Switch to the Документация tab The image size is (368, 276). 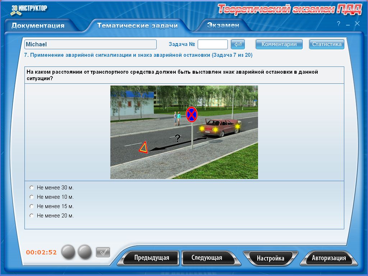pyautogui.click(x=38, y=26)
